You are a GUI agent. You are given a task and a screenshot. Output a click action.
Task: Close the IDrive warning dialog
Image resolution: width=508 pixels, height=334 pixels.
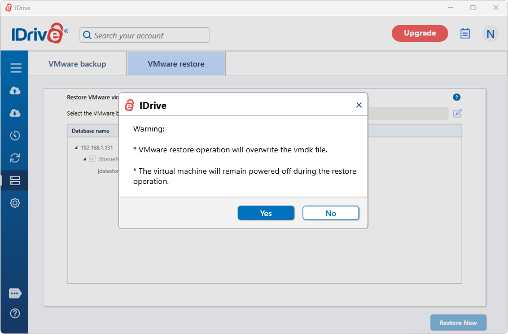tap(358, 105)
